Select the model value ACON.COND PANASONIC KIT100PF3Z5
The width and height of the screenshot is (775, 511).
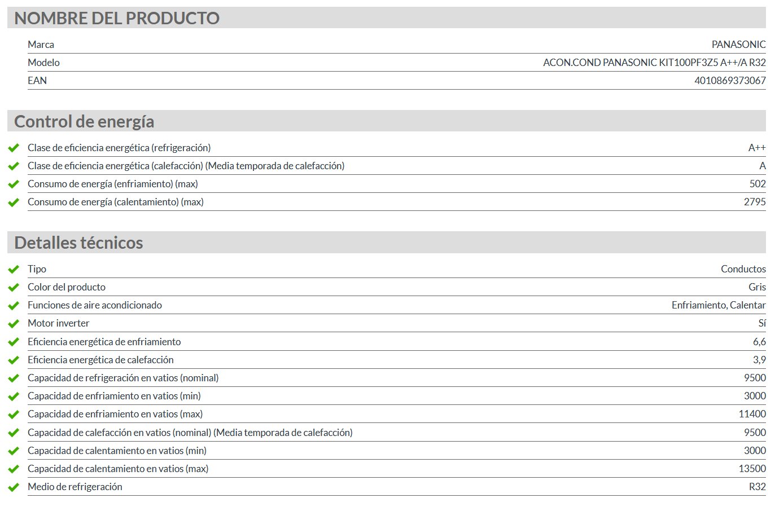(654, 63)
